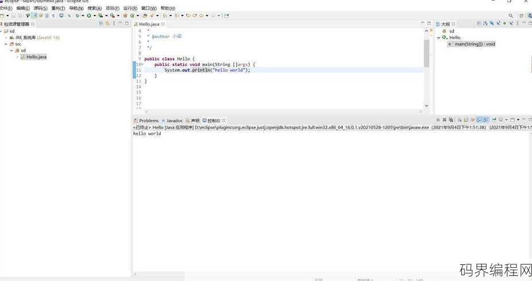The image size is (532, 281).
Task: Click the editor vertical scrollbar thumb
Action: click(x=426, y=53)
